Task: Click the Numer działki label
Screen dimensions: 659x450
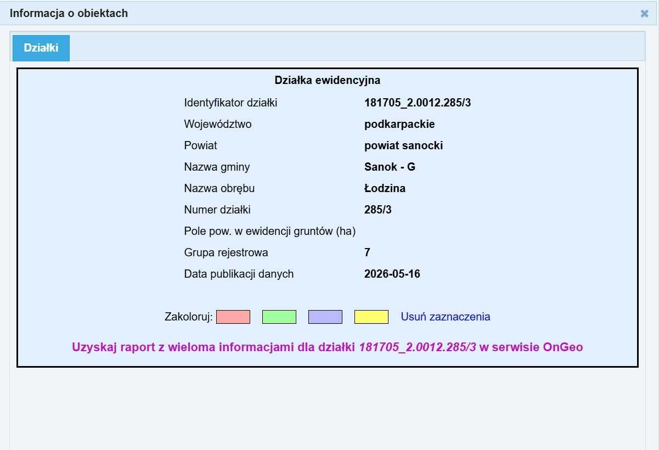Action: 217,210
